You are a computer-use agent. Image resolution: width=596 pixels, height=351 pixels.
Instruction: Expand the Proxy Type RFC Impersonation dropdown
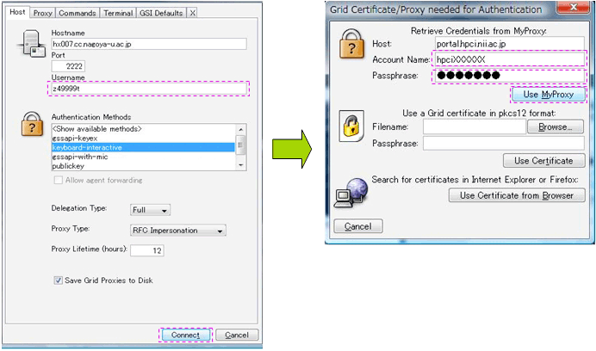[178, 231]
